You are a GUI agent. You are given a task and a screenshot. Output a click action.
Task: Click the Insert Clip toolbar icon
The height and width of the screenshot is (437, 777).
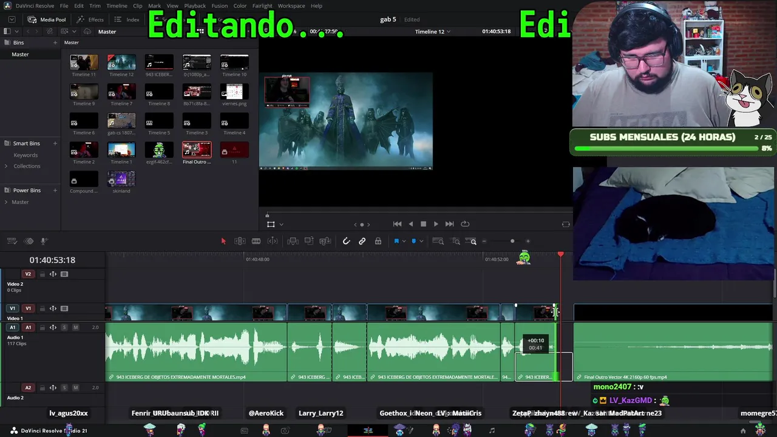[x=293, y=241]
